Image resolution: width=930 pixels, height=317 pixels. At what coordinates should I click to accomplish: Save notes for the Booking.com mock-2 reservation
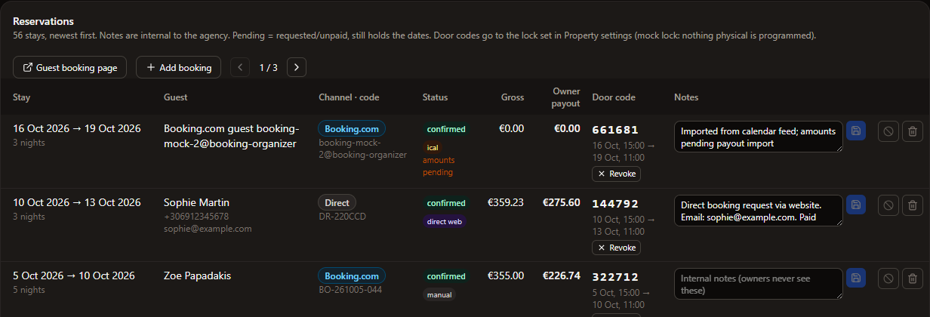(x=856, y=131)
